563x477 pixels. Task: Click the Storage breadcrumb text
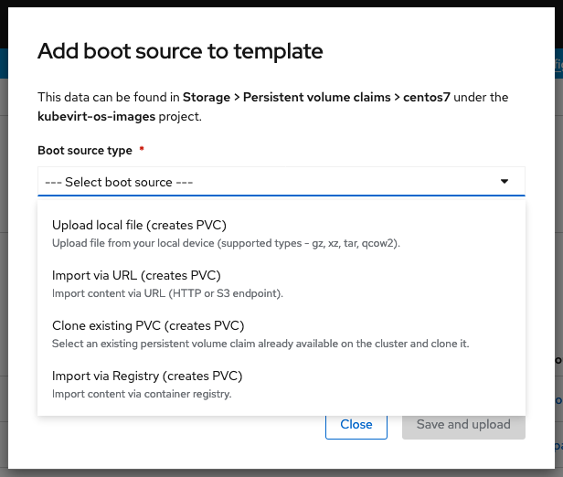click(x=208, y=97)
